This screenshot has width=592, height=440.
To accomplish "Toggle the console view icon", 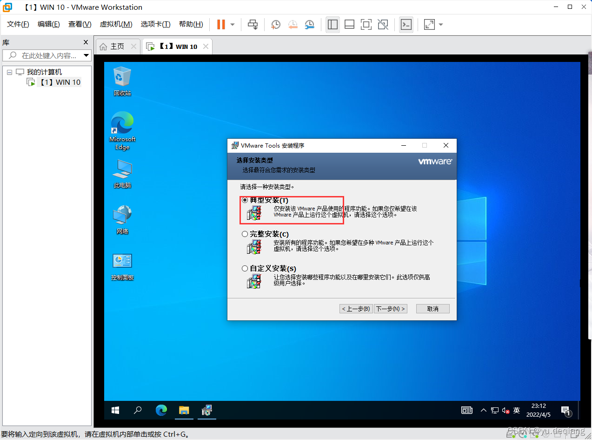I will click(406, 24).
